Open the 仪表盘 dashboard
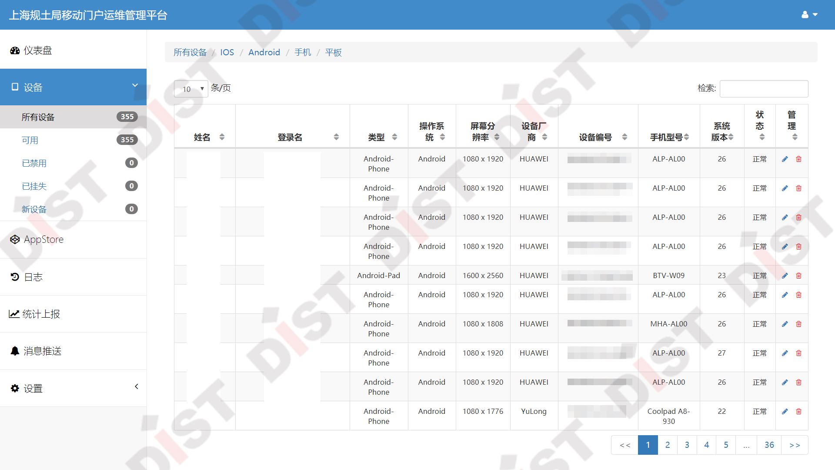Viewport: 835px width, 470px height. (37, 50)
